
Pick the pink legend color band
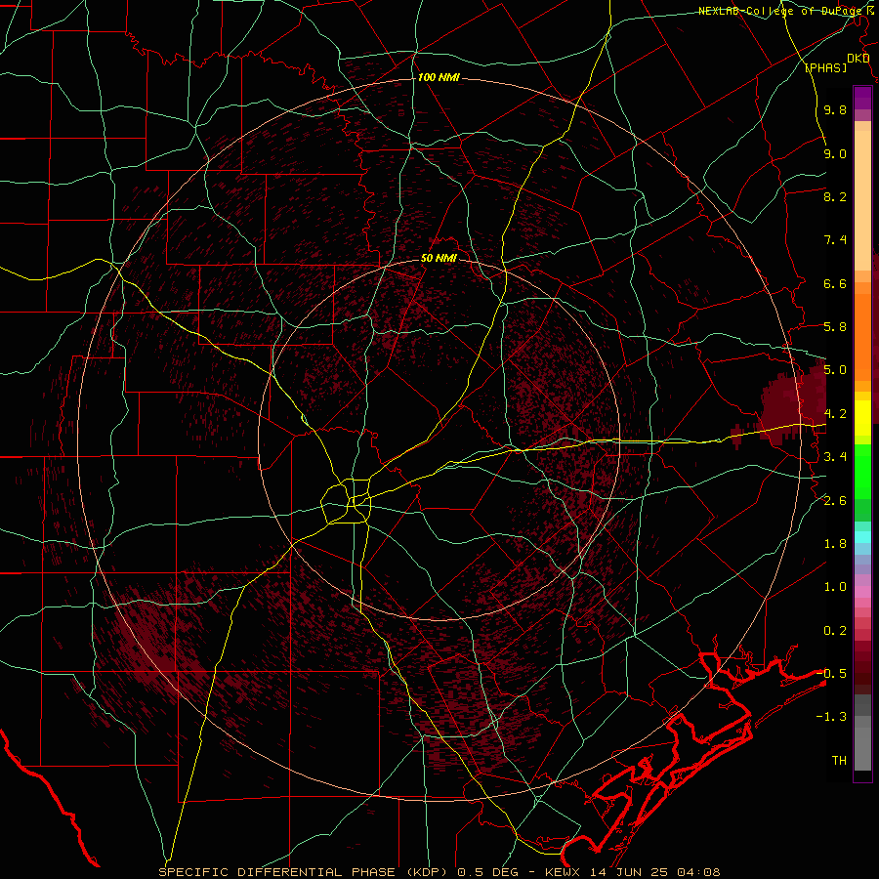point(862,592)
